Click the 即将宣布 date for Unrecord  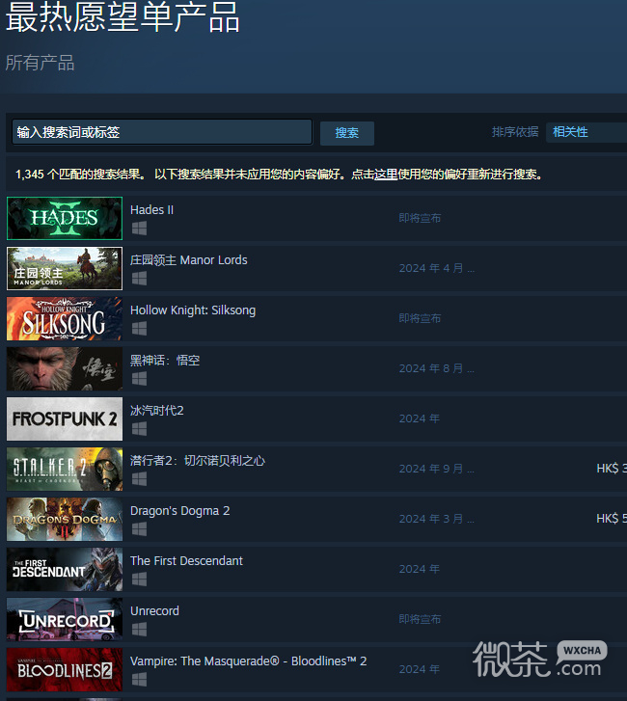[x=420, y=619]
